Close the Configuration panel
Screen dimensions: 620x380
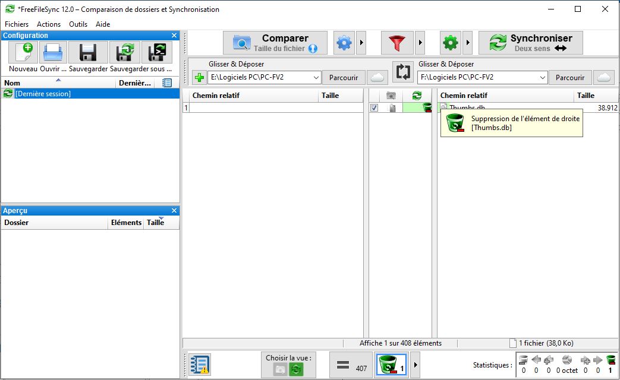(x=174, y=36)
